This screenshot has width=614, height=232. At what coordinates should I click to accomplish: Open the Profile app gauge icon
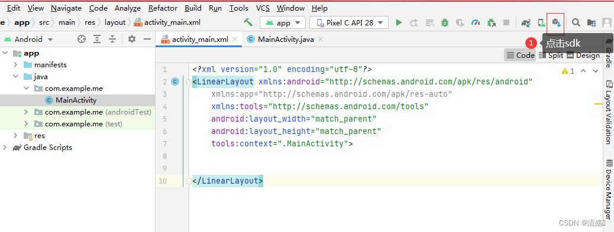[476, 22]
